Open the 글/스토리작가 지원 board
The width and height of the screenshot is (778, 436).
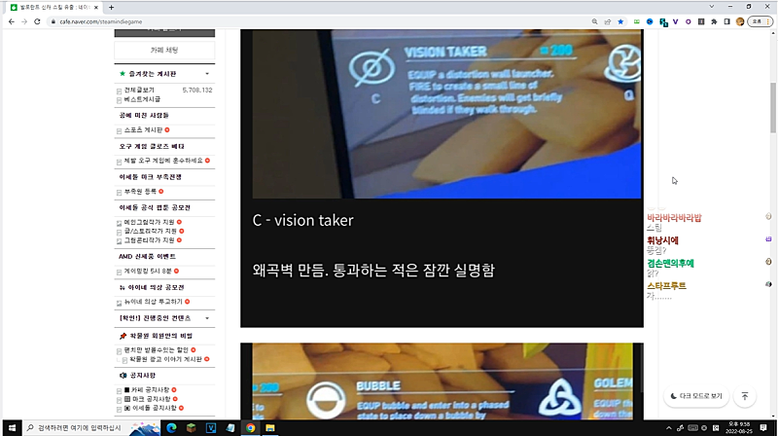coord(150,232)
